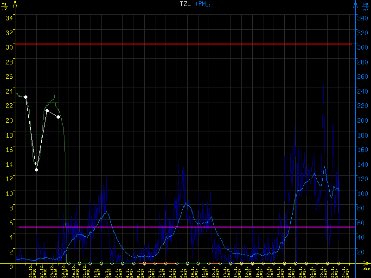Click the 34 value on left axis
The image size is (371, 278).
(9, 18)
